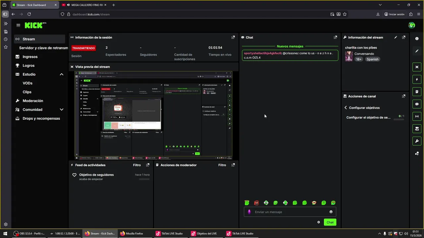Click username sportyshellactihja4gkfec6 in chat
This screenshot has height=238, width=424.
click(262, 53)
